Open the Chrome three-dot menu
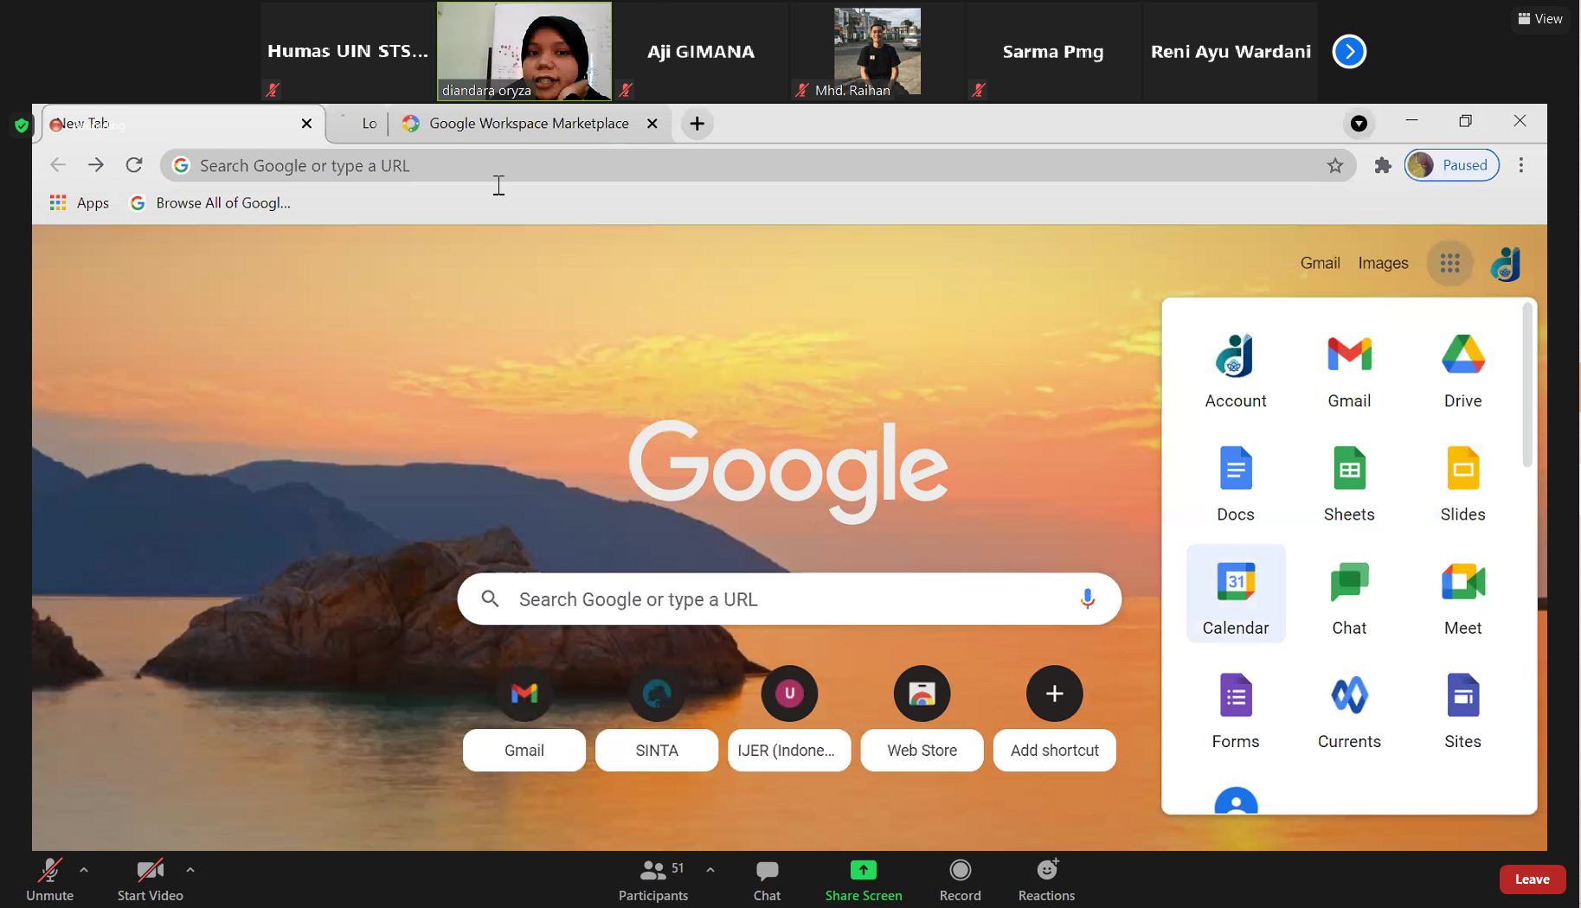The width and height of the screenshot is (1581, 908). click(x=1521, y=165)
